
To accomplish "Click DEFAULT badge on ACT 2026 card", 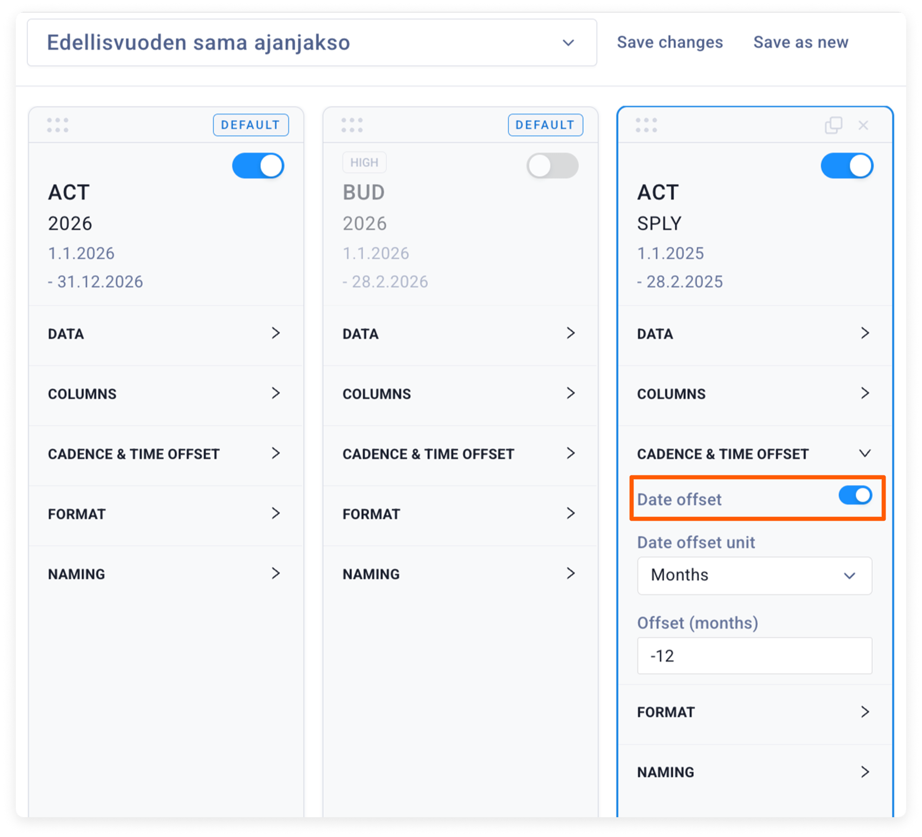I will pyautogui.click(x=250, y=125).
